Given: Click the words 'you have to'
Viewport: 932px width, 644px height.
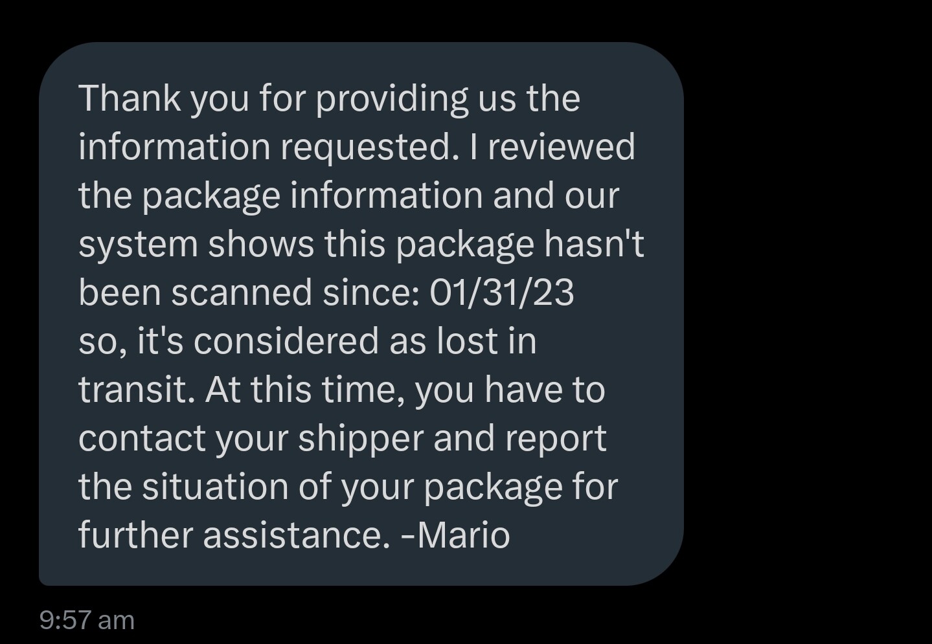Looking at the screenshot, I should click(510, 392).
